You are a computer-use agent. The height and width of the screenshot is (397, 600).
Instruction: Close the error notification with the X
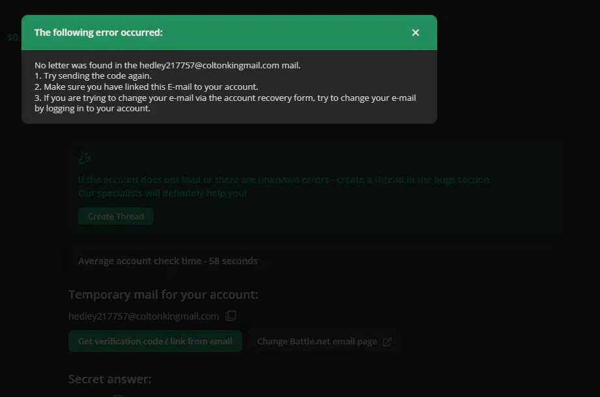tap(415, 33)
